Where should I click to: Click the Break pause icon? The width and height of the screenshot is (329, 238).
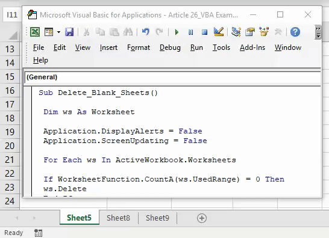(x=190, y=32)
